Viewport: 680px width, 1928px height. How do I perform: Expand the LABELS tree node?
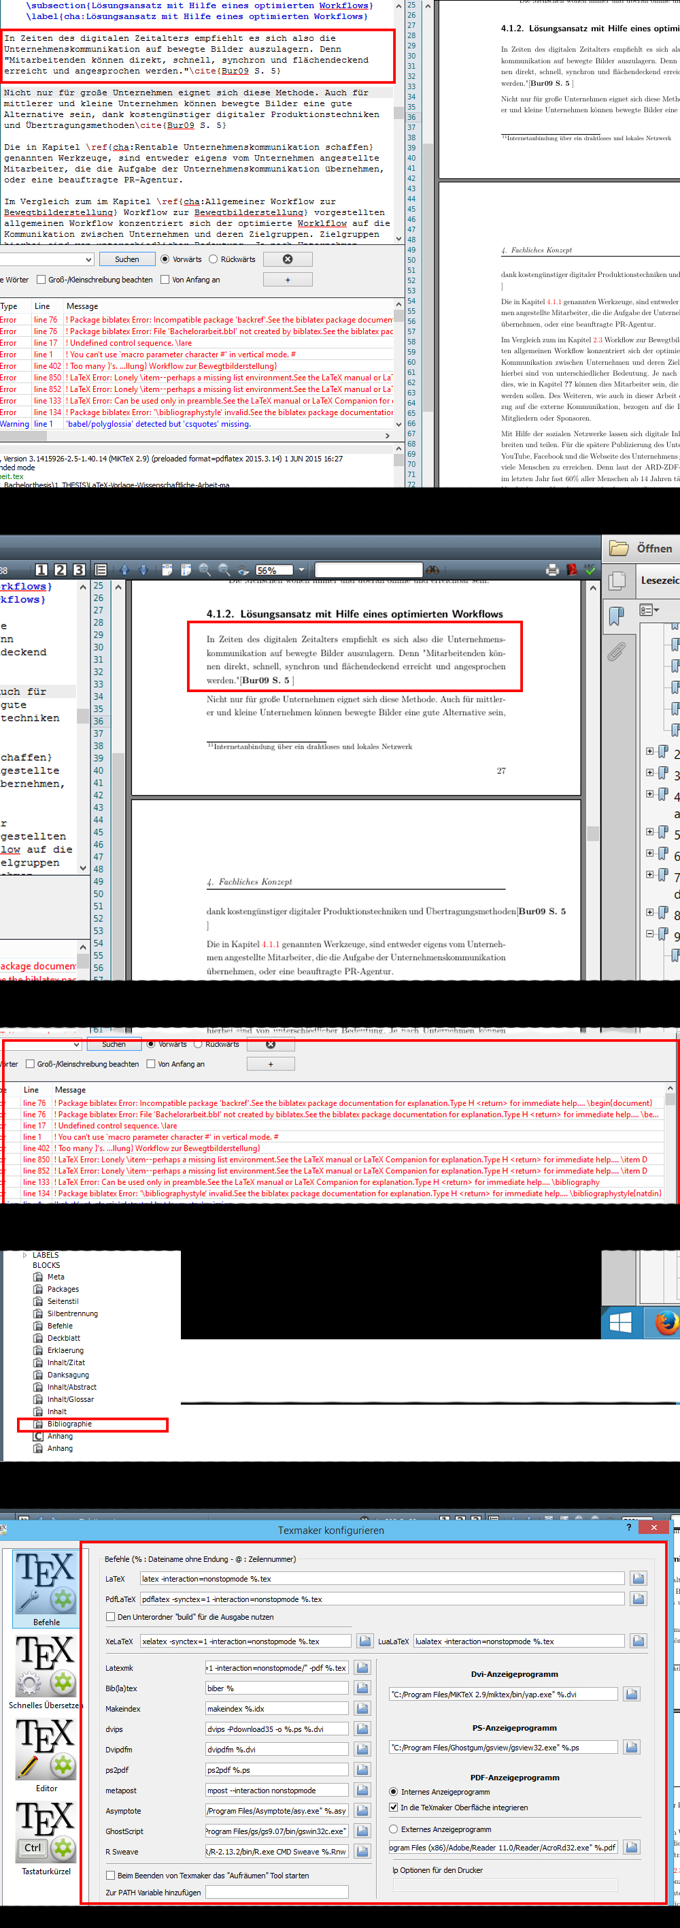point(24,1255)
